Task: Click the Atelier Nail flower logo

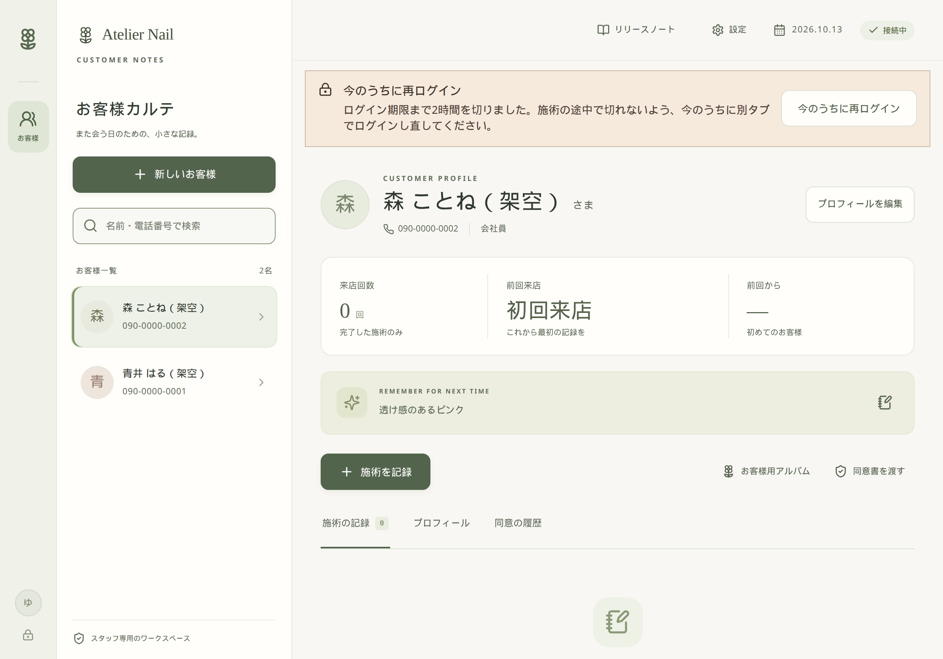Action: [x=85, y=35]
